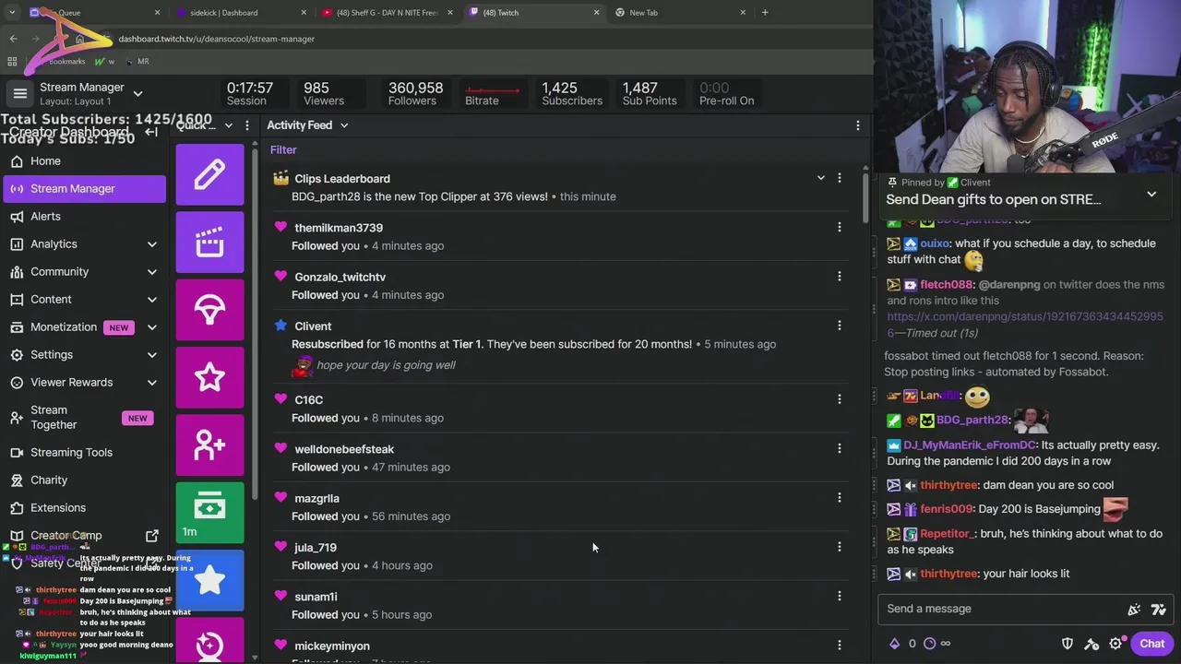
Task: Click the party popper icon in message box
Action: pyautogui.click(x=1134, y=609)
